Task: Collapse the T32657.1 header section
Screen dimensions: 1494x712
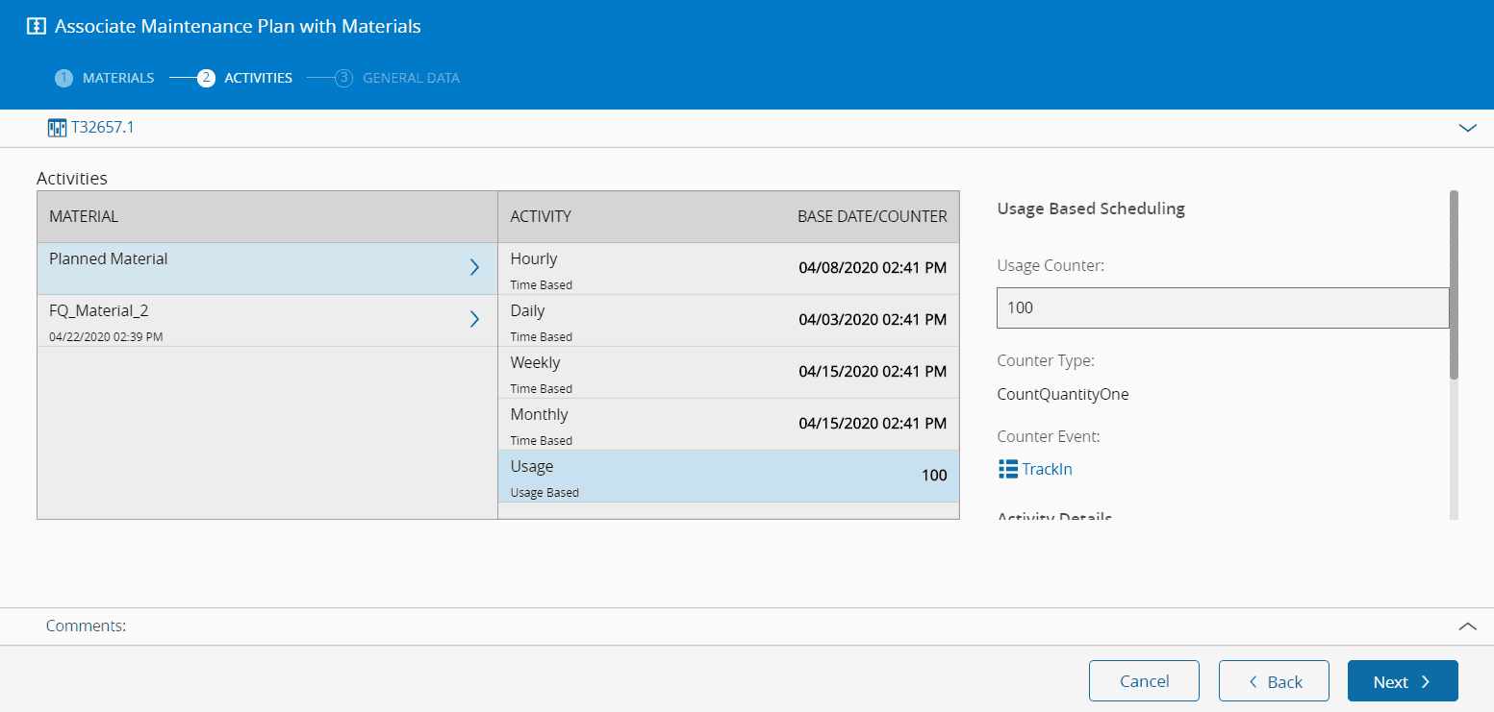Action: coord(1467,127)
